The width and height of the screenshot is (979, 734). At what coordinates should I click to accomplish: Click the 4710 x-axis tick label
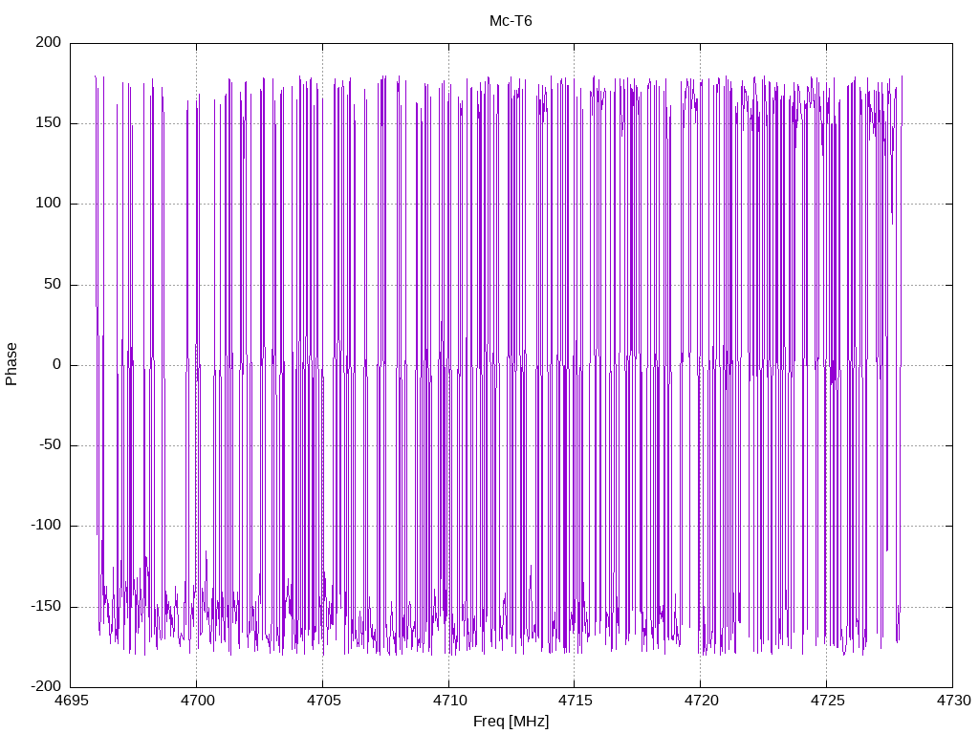coord(449,701)
